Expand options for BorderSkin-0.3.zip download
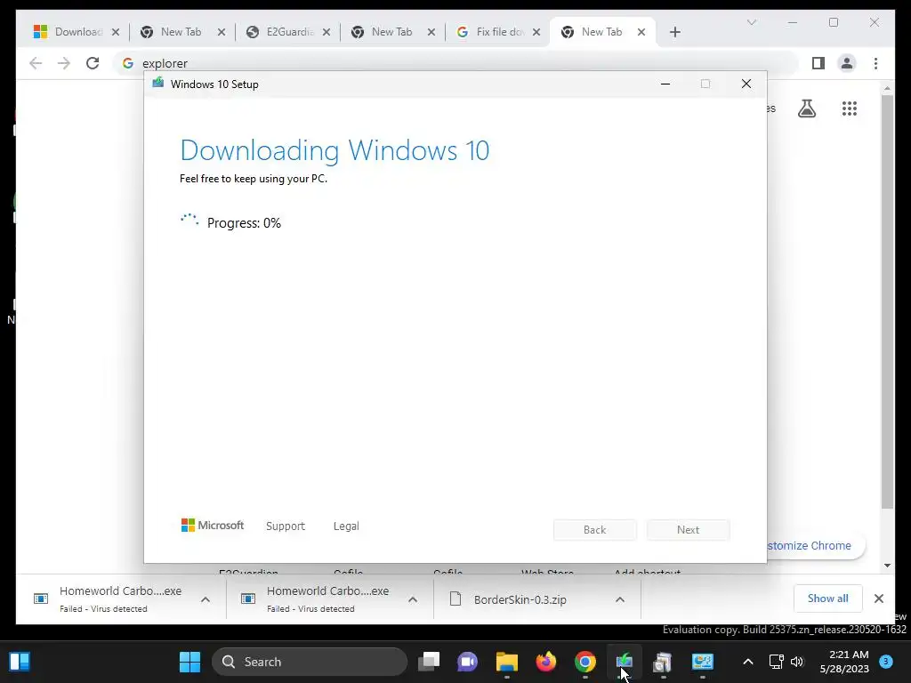This screenshot has height=683, width=911. tap(620, 599)
